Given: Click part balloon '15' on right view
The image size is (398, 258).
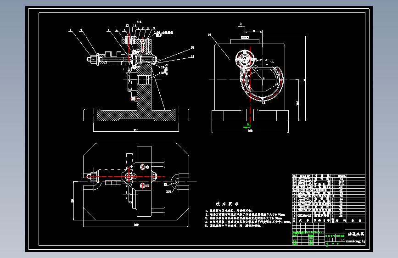Looking at the screenshot, I should coord(209,35).
